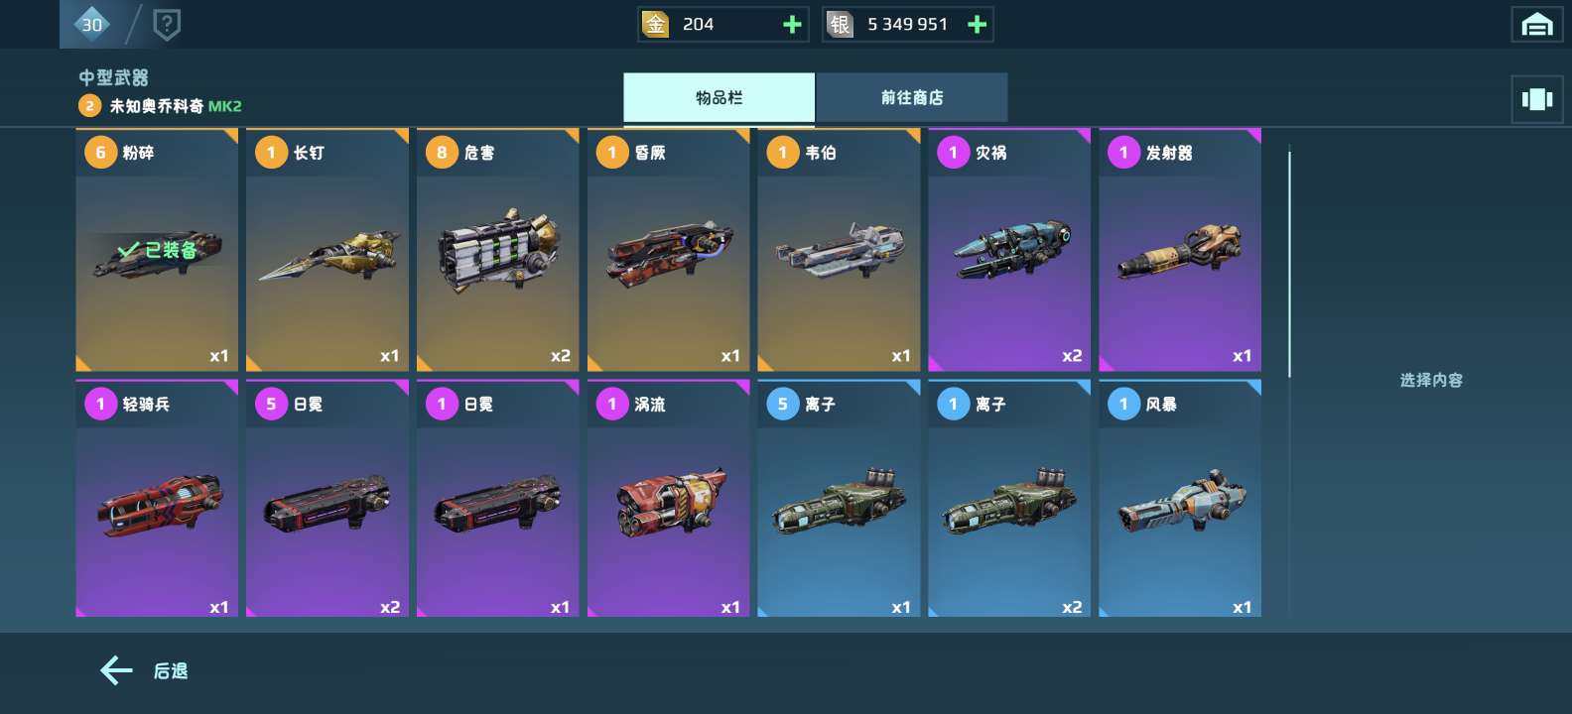The width and height of the screenshot is (1572, 714).
Task: Select the 灾祸 purple weapon card
Action: coord(1009,250)
